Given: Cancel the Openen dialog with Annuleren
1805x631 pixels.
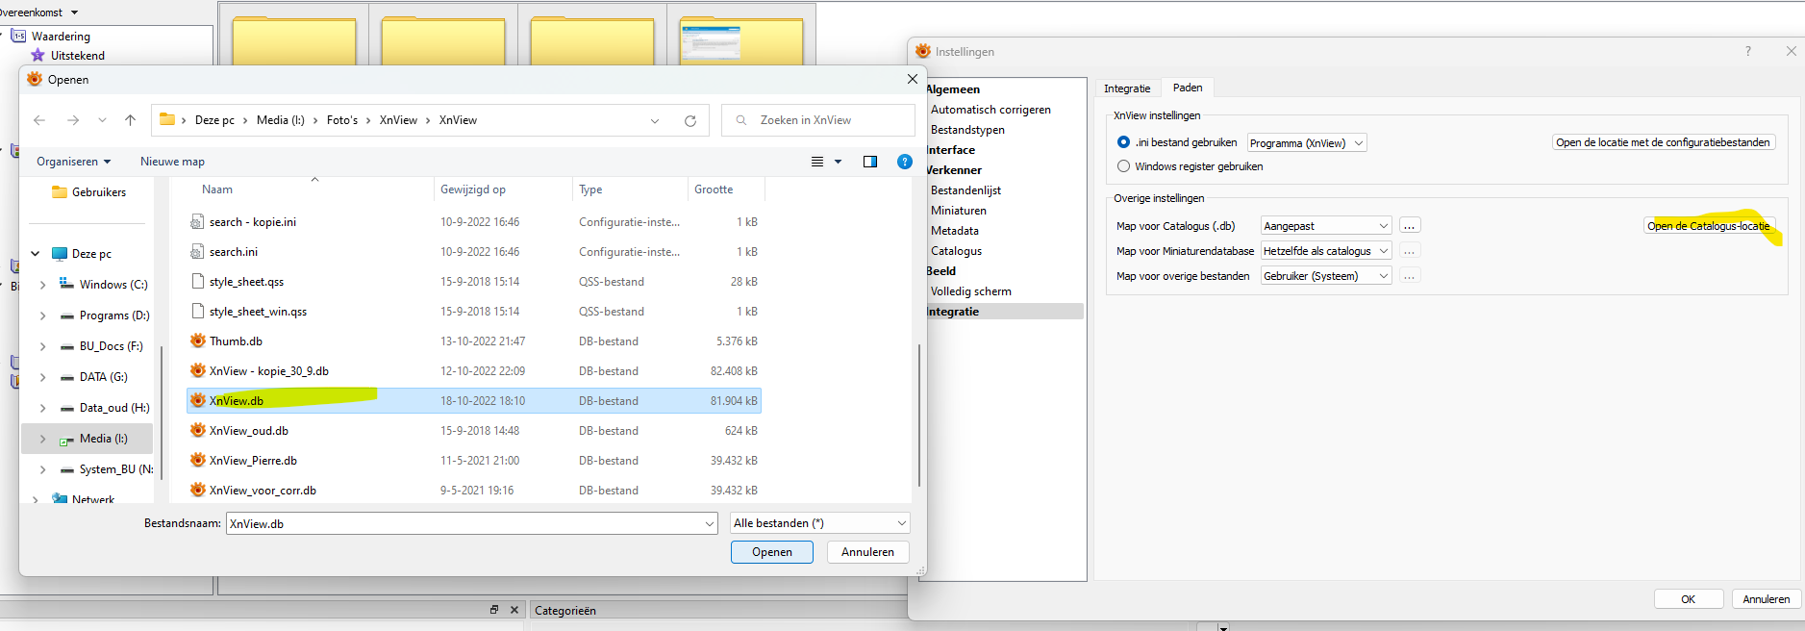Looking at the screenshot, I should point(868,552).
